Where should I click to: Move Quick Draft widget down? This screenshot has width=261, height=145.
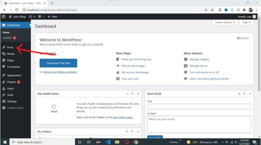pos(244,94)
